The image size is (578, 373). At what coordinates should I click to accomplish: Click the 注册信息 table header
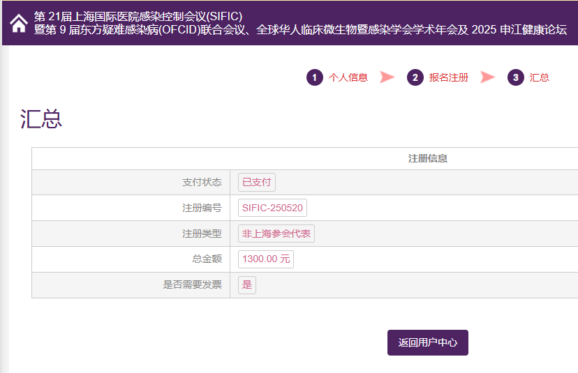click(427, 158)
